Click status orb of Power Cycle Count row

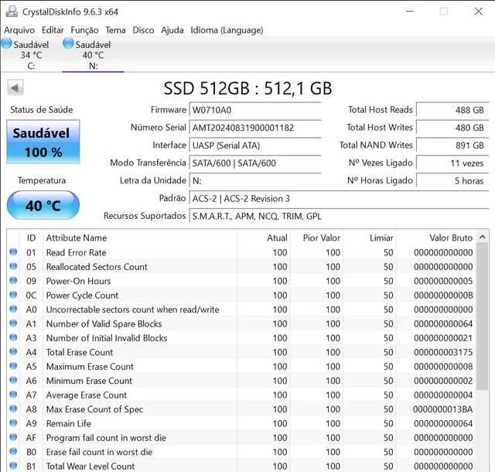[x=13, y=295]
